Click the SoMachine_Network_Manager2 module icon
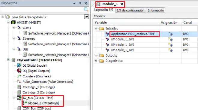198x110 pixels. (25, 33)
